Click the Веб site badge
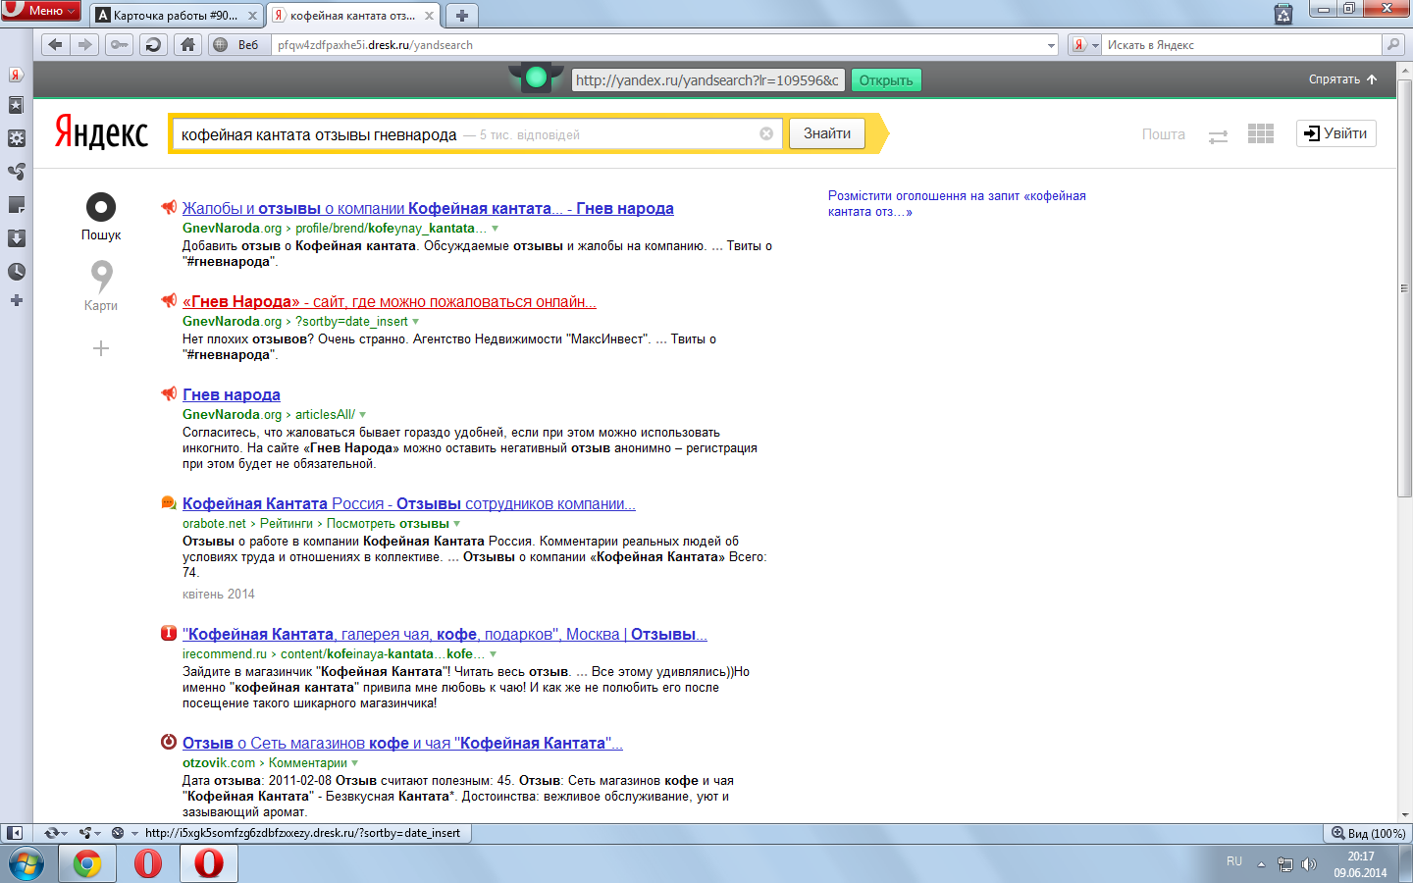This screenshot has height=883, width=1413. pos(240,44)
